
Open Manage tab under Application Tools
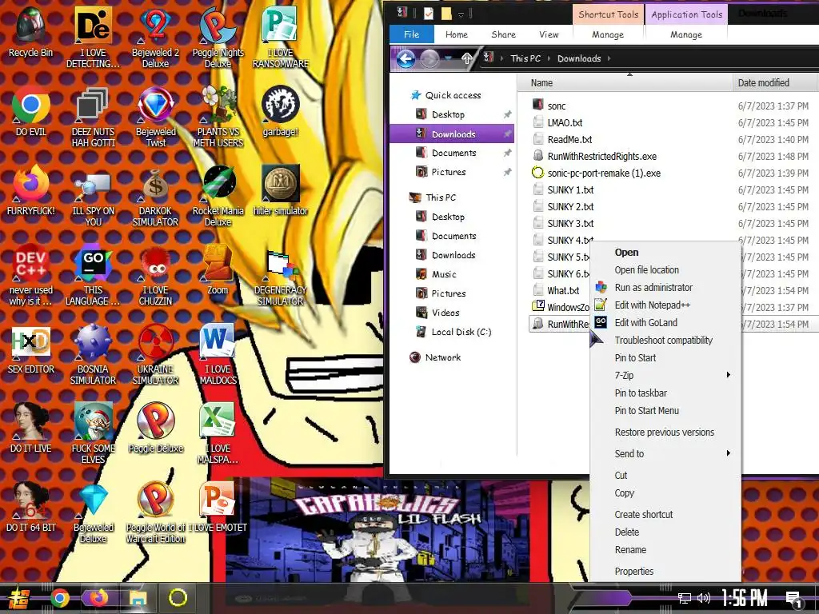(x=686, y=34)
